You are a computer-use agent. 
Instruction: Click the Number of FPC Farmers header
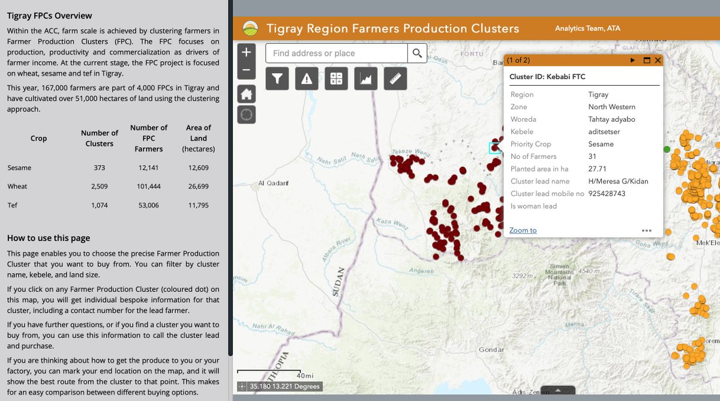(149, 138)
